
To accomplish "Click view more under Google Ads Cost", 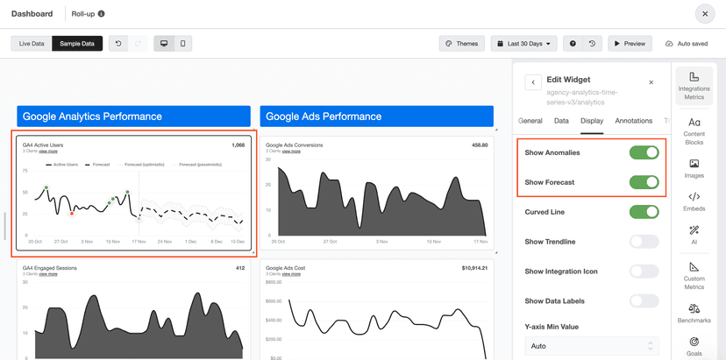I will point(291,274).
